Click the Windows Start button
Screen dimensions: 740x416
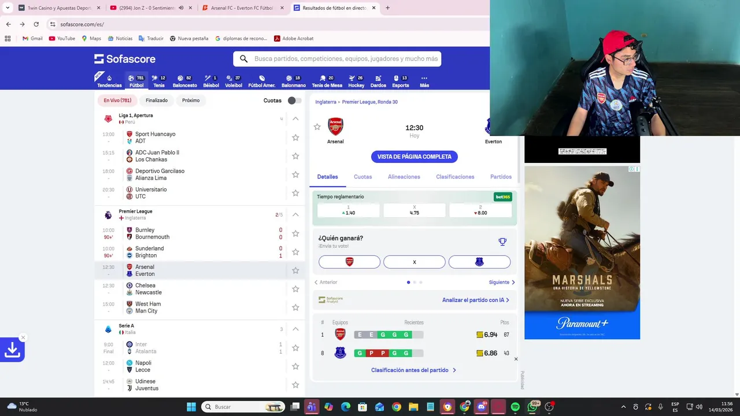[x=191, y=407]
